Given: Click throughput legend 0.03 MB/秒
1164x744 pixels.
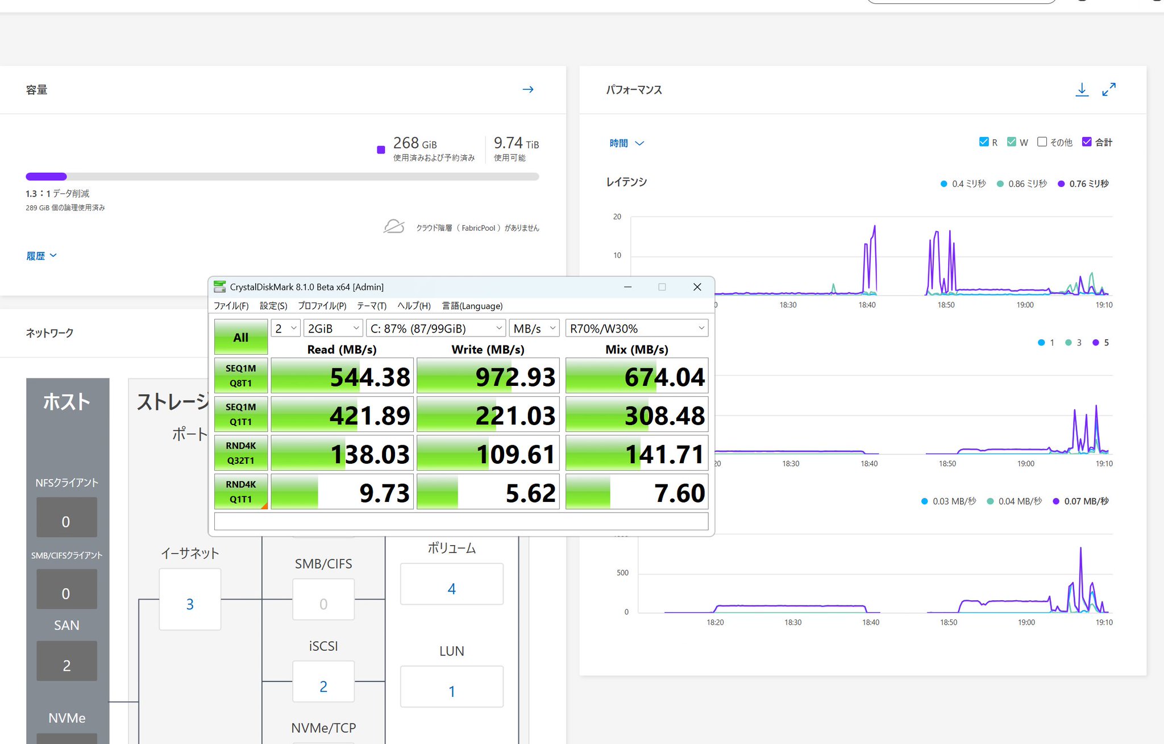Looking at the screenshot, I should pyautogui.click(x=949, y=501).
